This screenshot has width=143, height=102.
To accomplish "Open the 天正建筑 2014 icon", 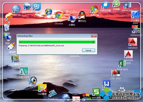I will [x=135, y=14].
